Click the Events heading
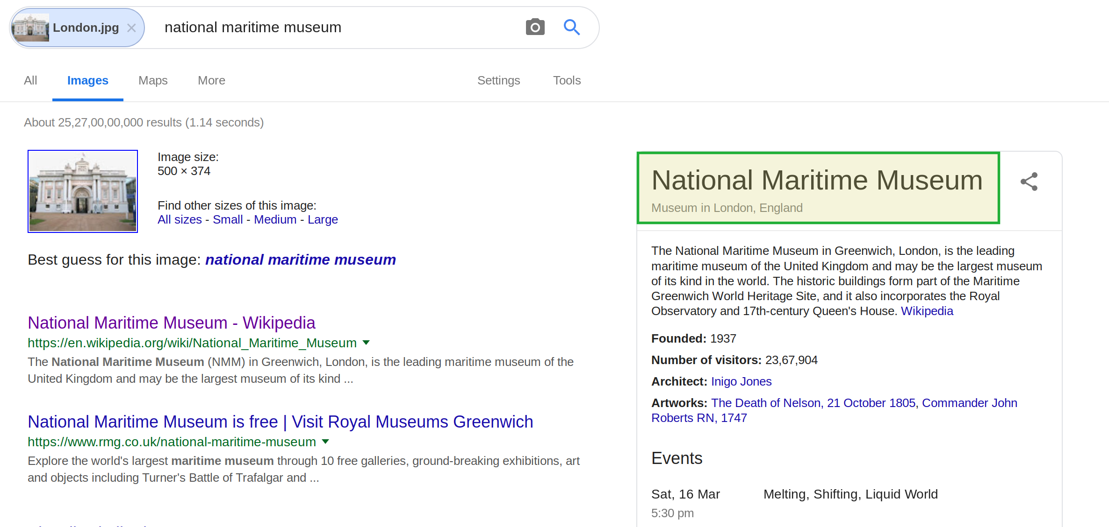Viewport: 1109px width, 527px height. 677,458
